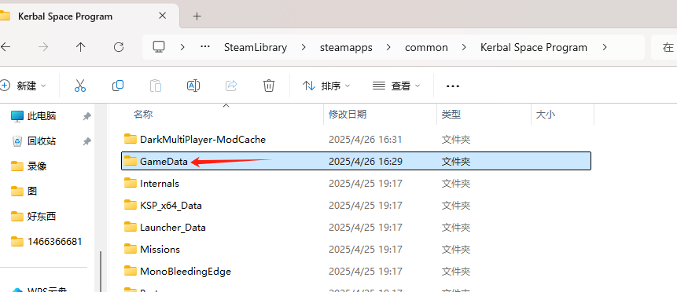Select the GameData folder
Image resolution: width=677 pixels, height=292 pixels.
tap(356, 162)
